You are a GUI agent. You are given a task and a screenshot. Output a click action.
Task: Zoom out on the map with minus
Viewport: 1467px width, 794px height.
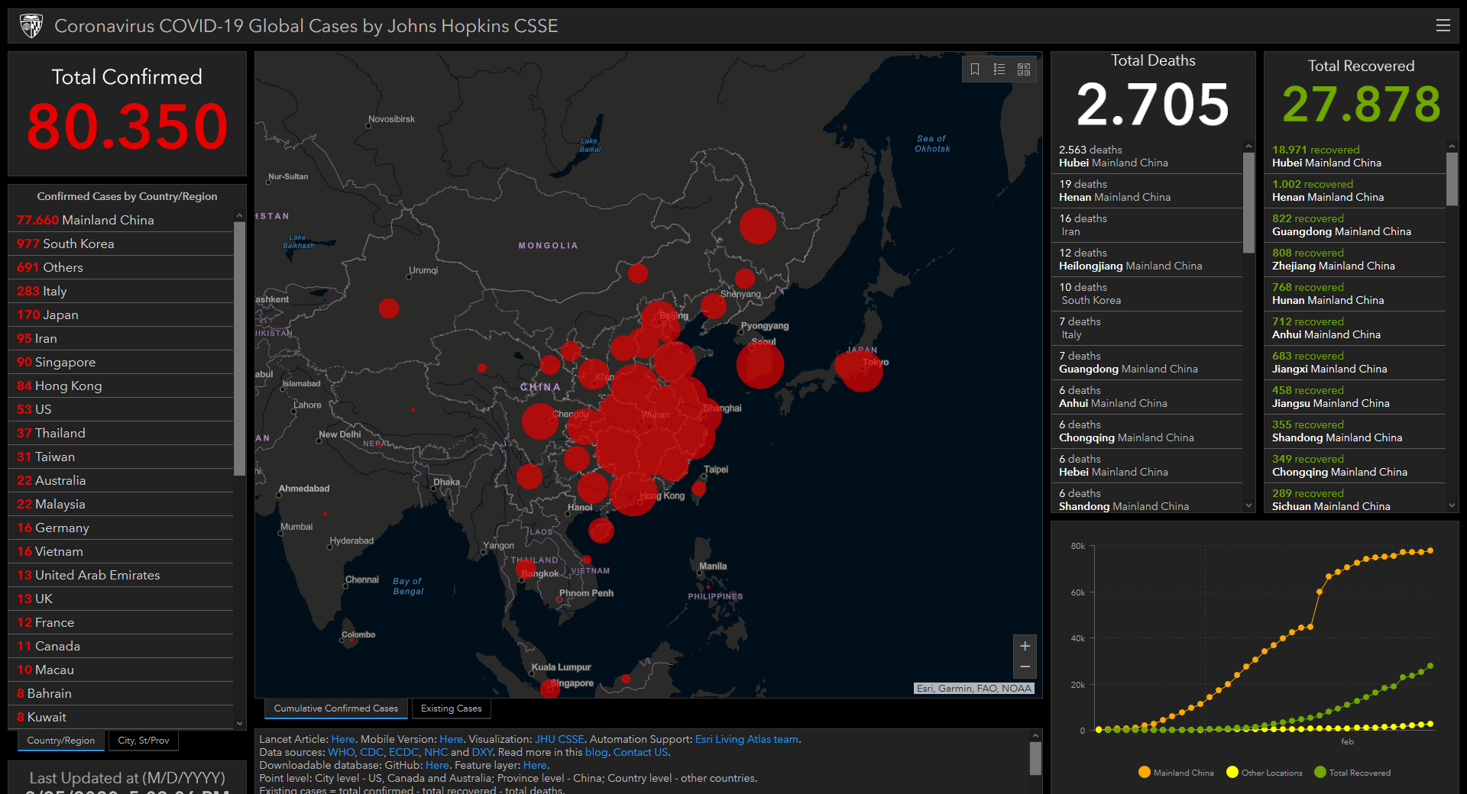pos(1025,667)
